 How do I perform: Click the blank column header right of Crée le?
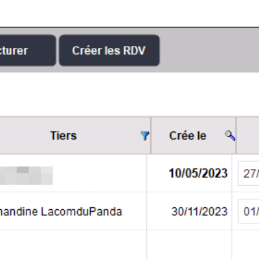click(248, 135)
